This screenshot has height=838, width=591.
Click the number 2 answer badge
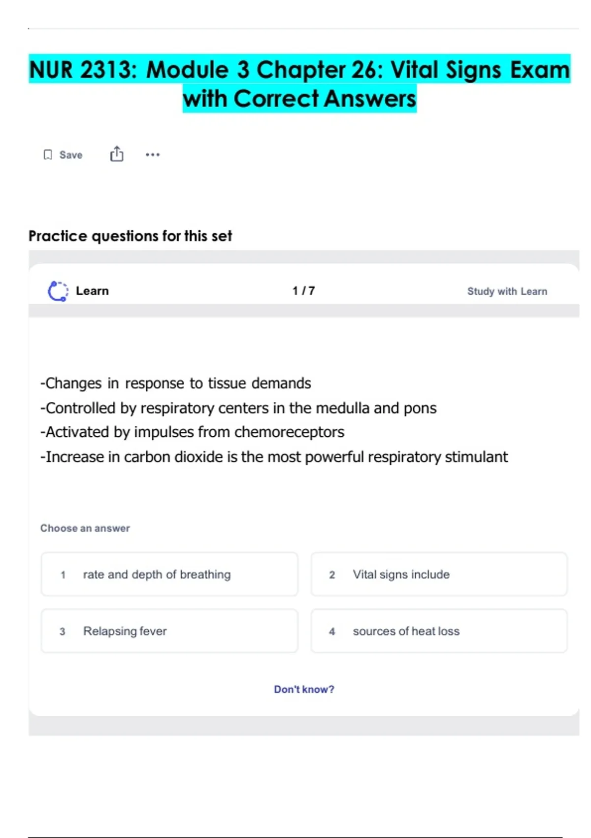point(332,575)
